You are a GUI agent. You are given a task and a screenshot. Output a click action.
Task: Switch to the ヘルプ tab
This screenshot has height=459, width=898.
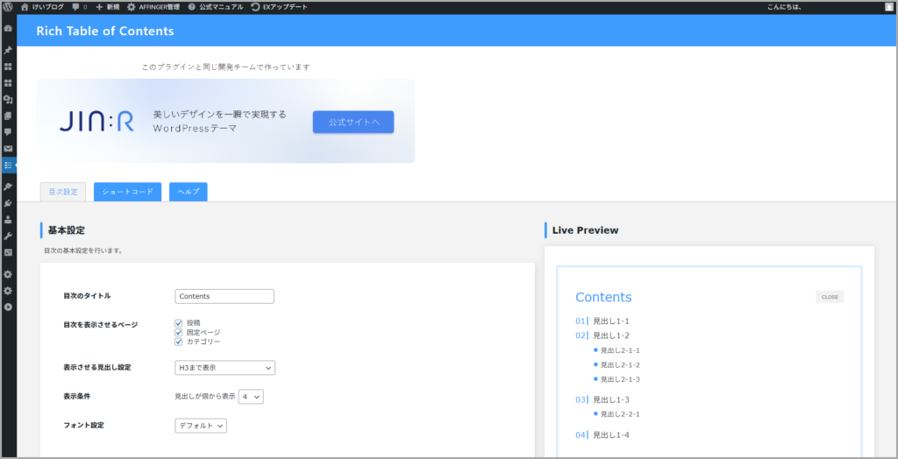[188, 192]
